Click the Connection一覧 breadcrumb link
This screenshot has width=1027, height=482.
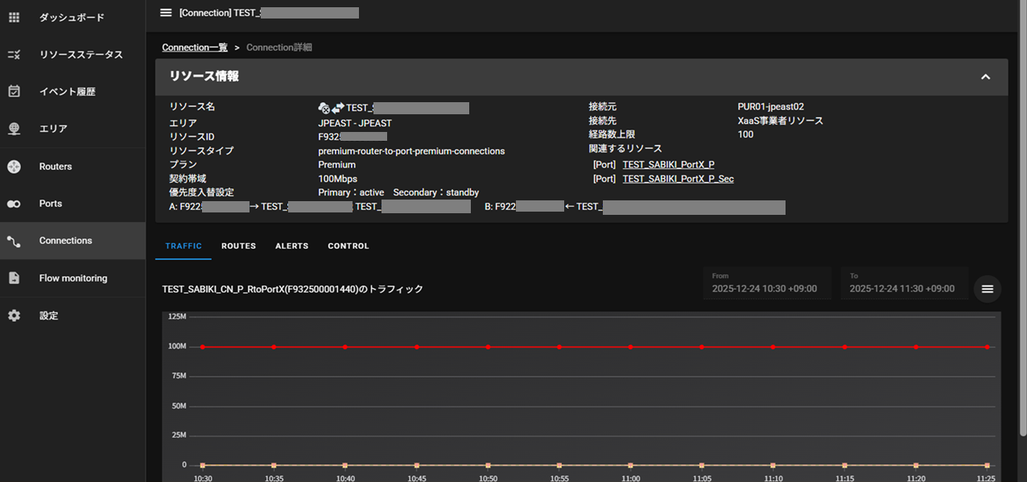tap(195, 47)
